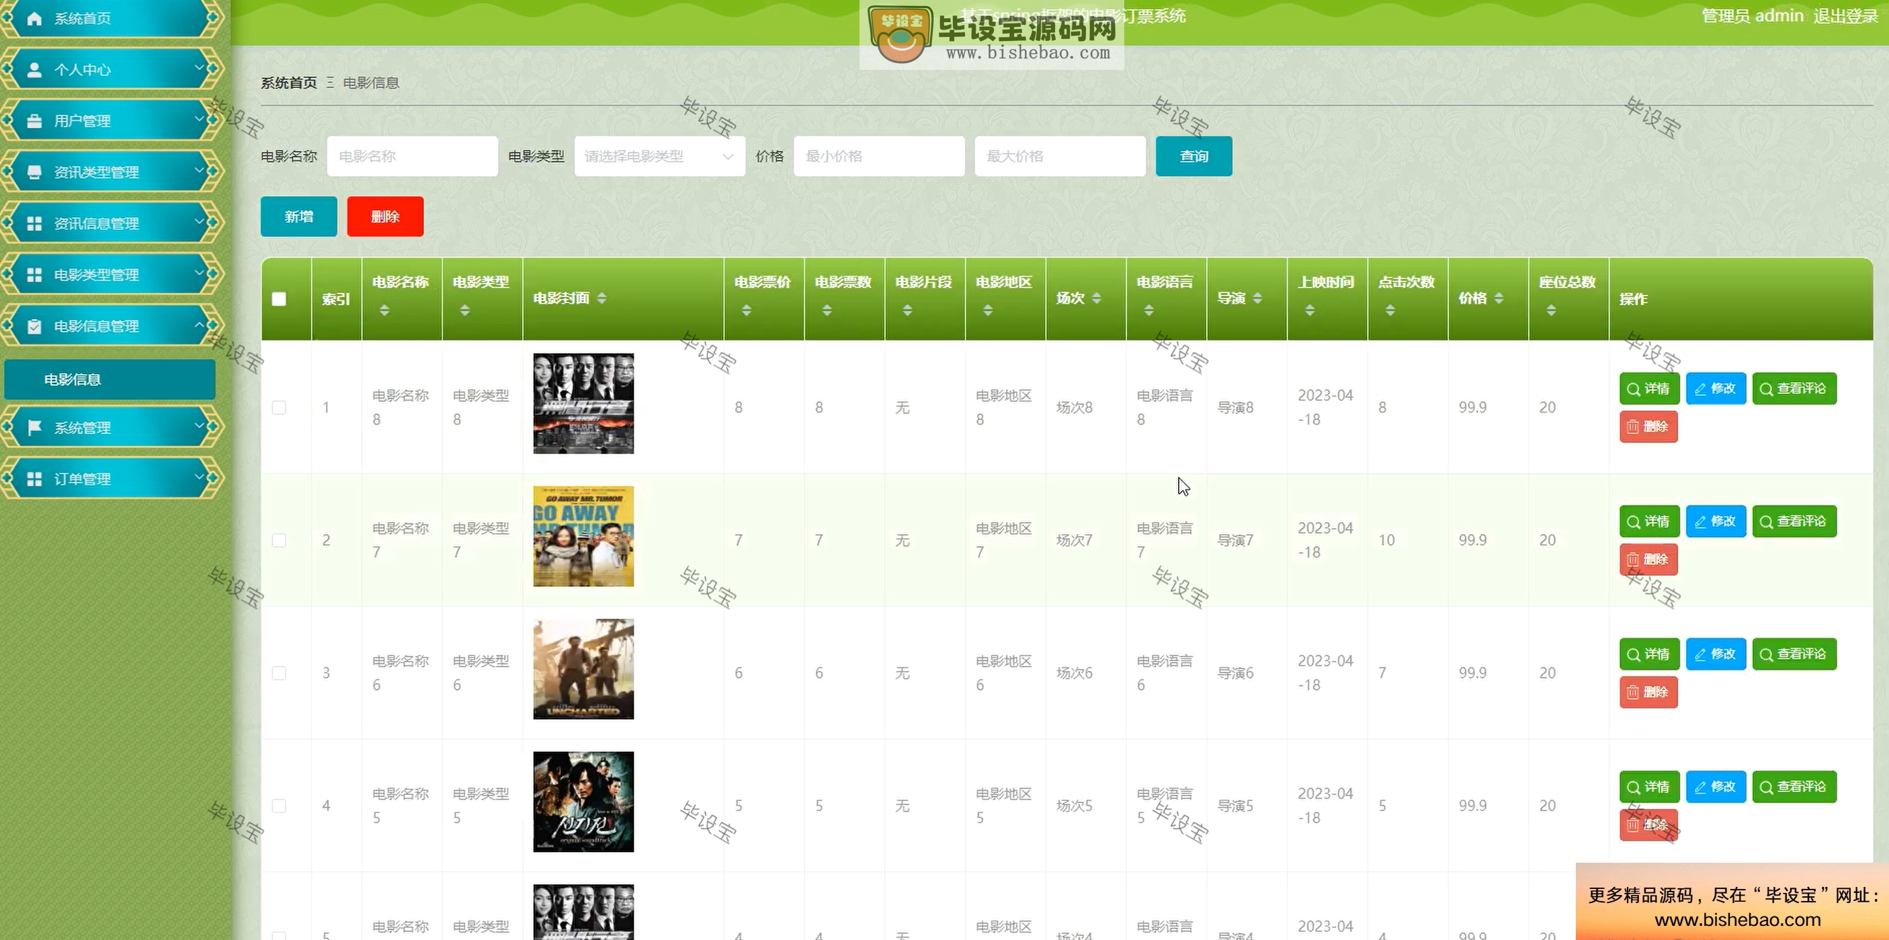Image resolution: width=1889 pixels, height=940 pixels.
Task: Expand the 资讯类型管理 menu chevron
Action: coord(199,170)
